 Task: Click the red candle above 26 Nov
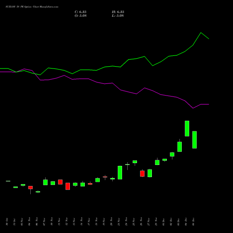(x=142, y=173)
